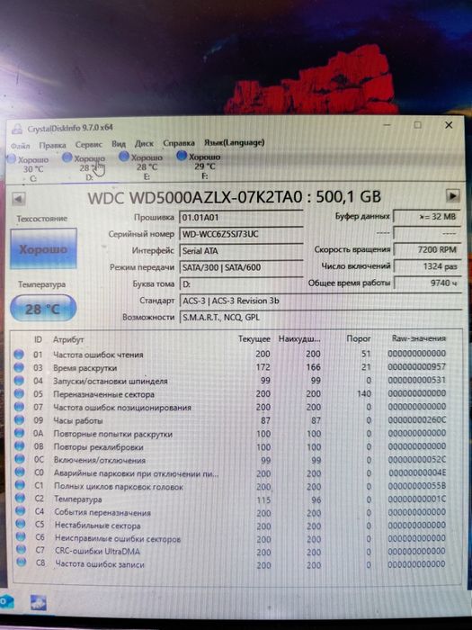The width and height of the screenshot is (472, 630).
Task: Click the CrystalDiskInfo title bar icon
Action: point(17,129)
